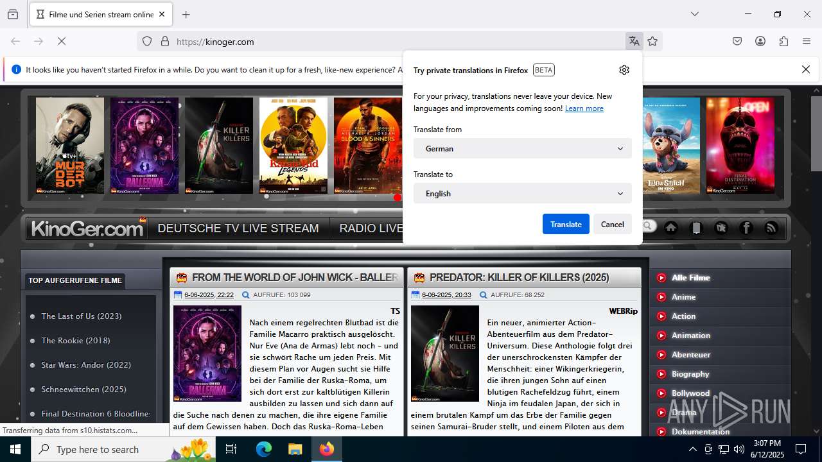Viewport: 822px width, 462px height.
Task: Click the translate page icon in address bar
Action: point(634,41)
